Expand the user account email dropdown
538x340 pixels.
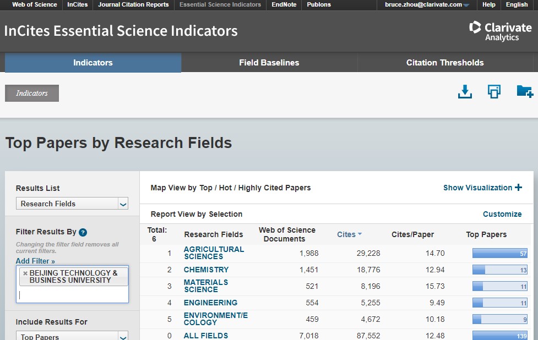[466, 5]
